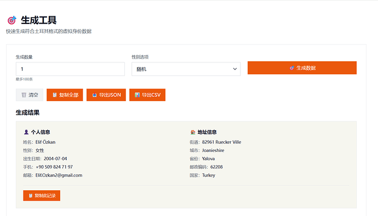Select the name text Elif Özkan
Screen dimensions: 378x216
tap(45, 142)
